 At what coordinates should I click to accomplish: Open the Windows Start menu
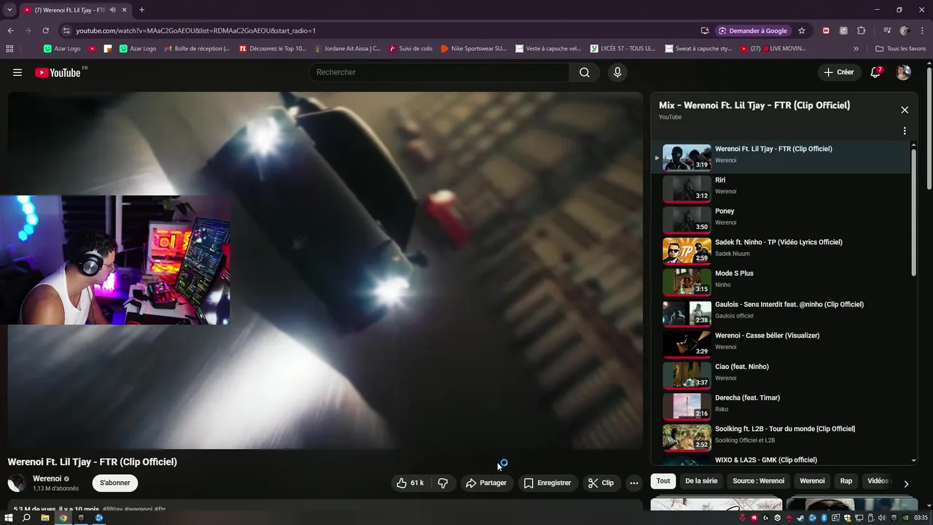coord(9,518)
